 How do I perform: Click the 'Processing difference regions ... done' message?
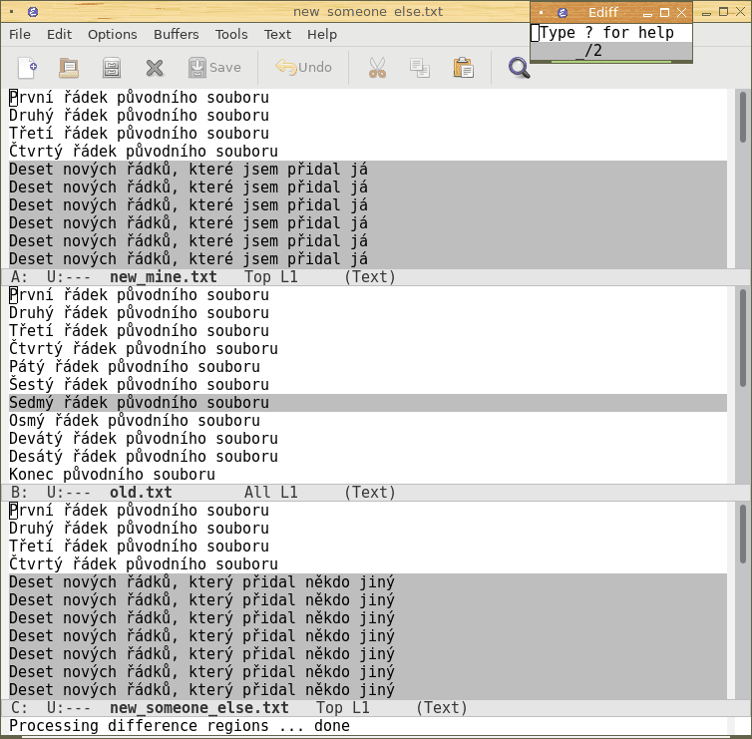[x=180, y=726]
